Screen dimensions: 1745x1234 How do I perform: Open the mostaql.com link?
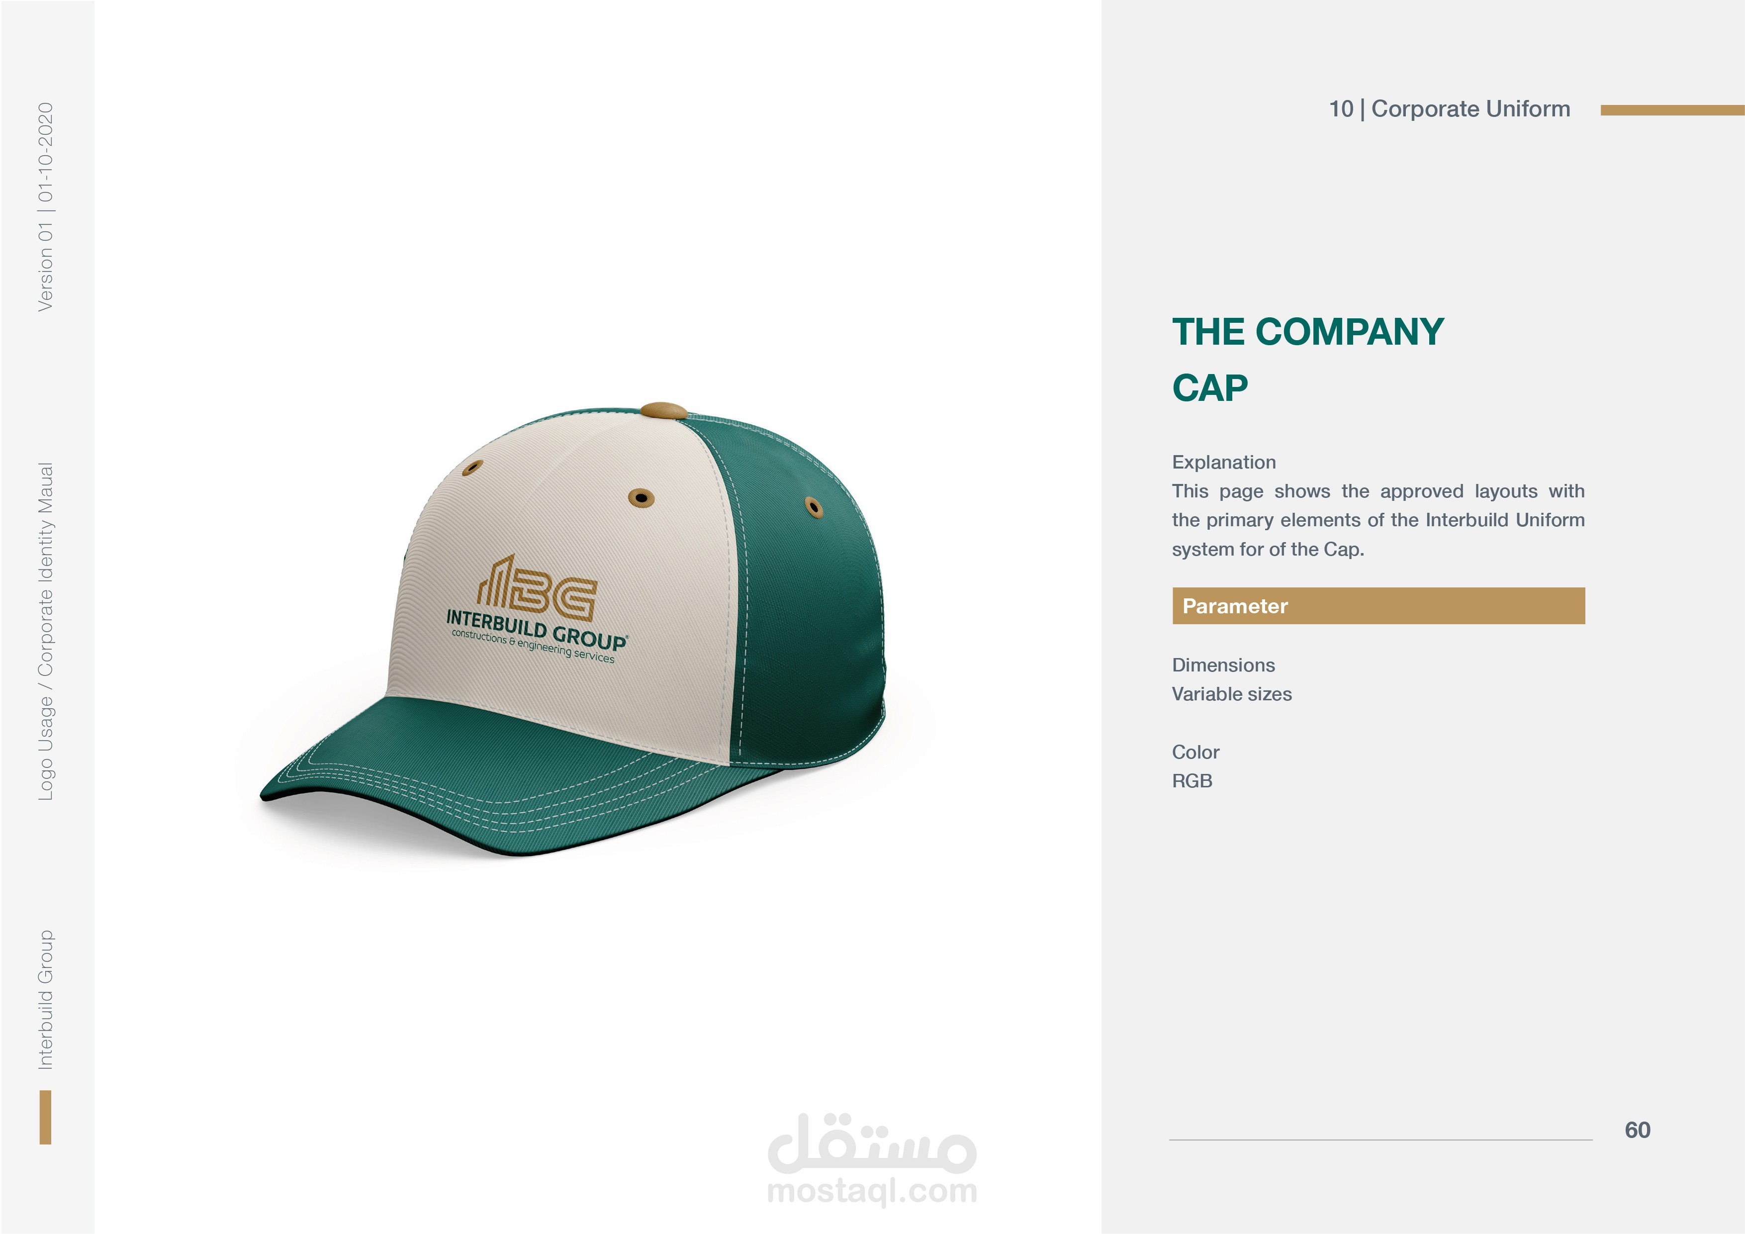pos(872,1191)
